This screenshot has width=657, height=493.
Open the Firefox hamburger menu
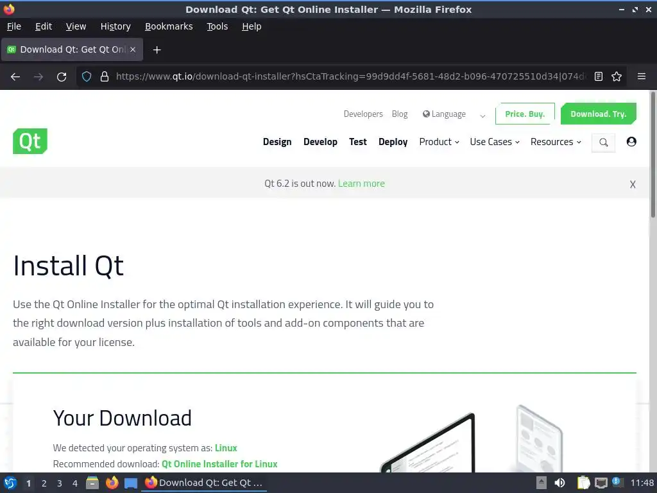642,76
